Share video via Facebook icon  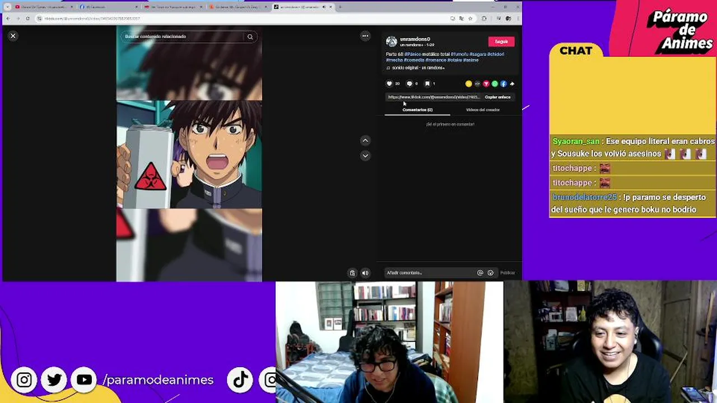pos(503,84)
